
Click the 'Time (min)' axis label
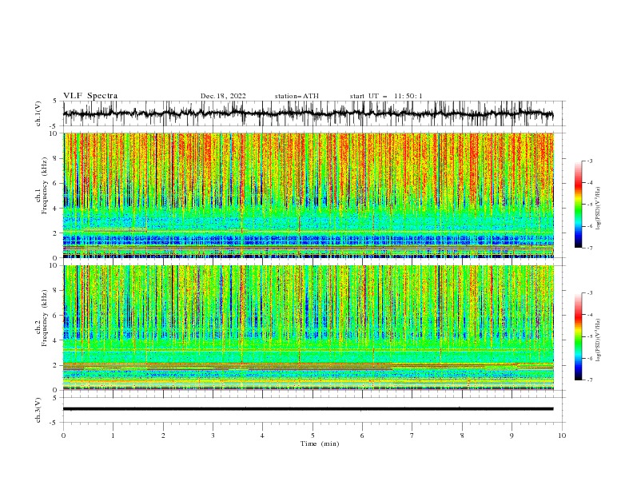click(320, 443)
